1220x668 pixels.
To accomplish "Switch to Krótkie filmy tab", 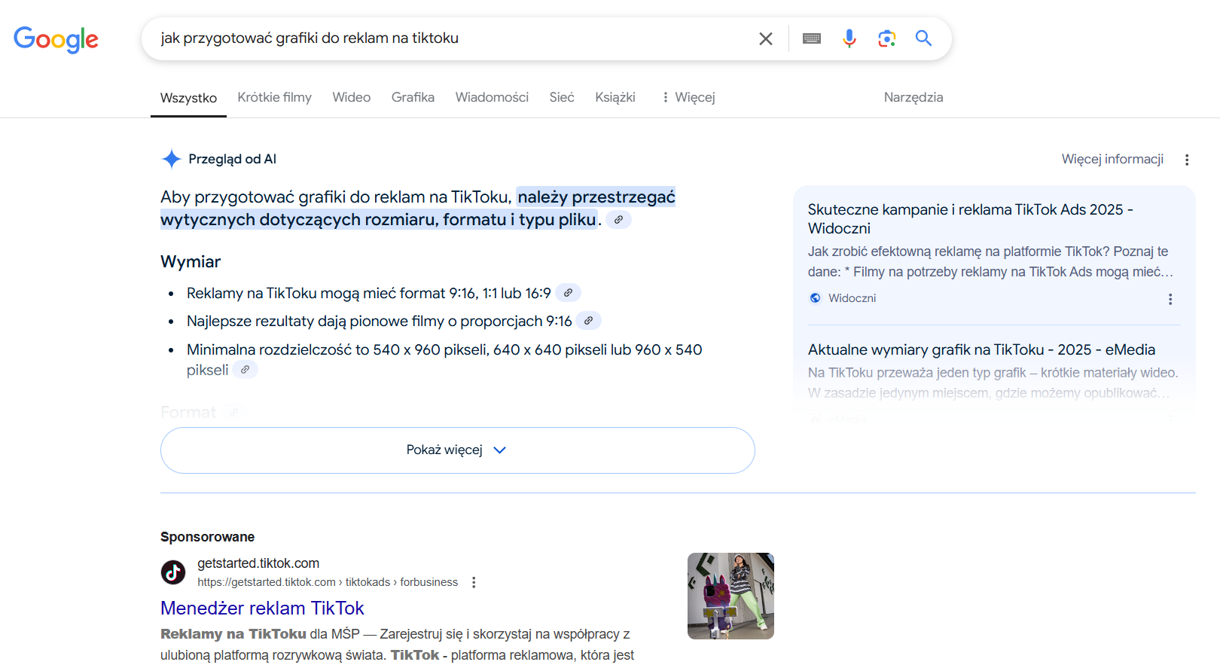I will point(274,97).
